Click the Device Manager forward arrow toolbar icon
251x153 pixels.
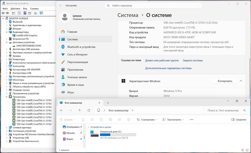pyautogui.click(x=7, y=13)
